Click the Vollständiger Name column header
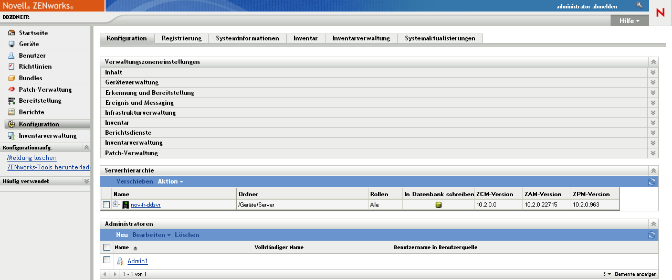Viewport: 672px width, 280px height. pyautogui.click(x=279, y=247)
